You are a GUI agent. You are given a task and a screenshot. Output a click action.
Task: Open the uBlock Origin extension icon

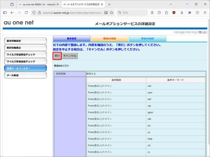174,13
